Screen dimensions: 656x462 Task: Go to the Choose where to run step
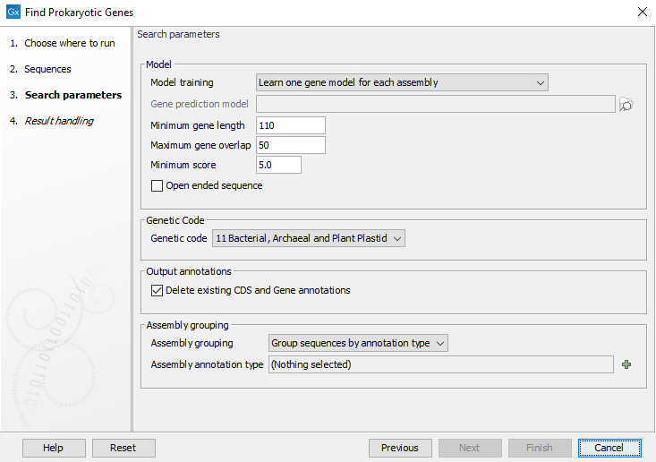click(x=69, y=43)
